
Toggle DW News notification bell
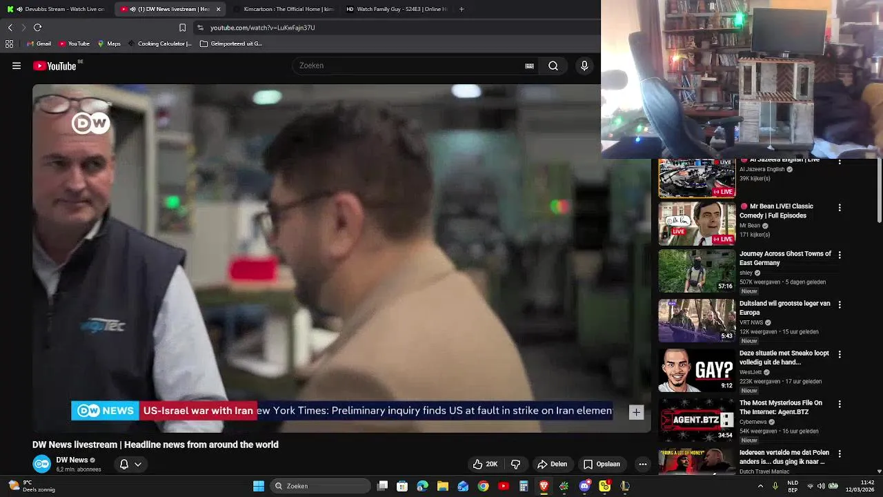point(124,464)
